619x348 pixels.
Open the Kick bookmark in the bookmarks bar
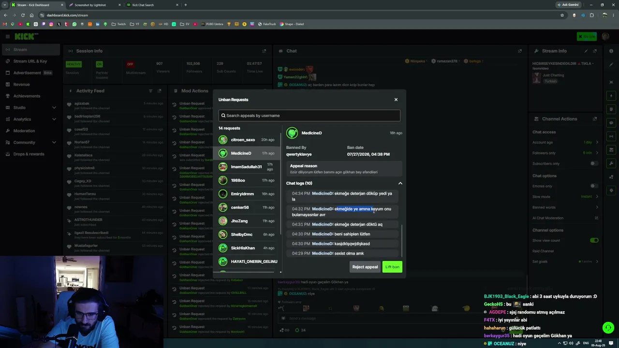click(28, 24)
